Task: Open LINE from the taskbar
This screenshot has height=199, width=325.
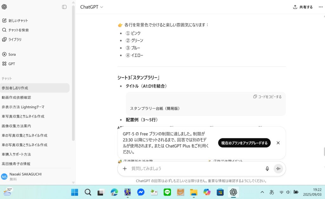Action: pos(167,192)
